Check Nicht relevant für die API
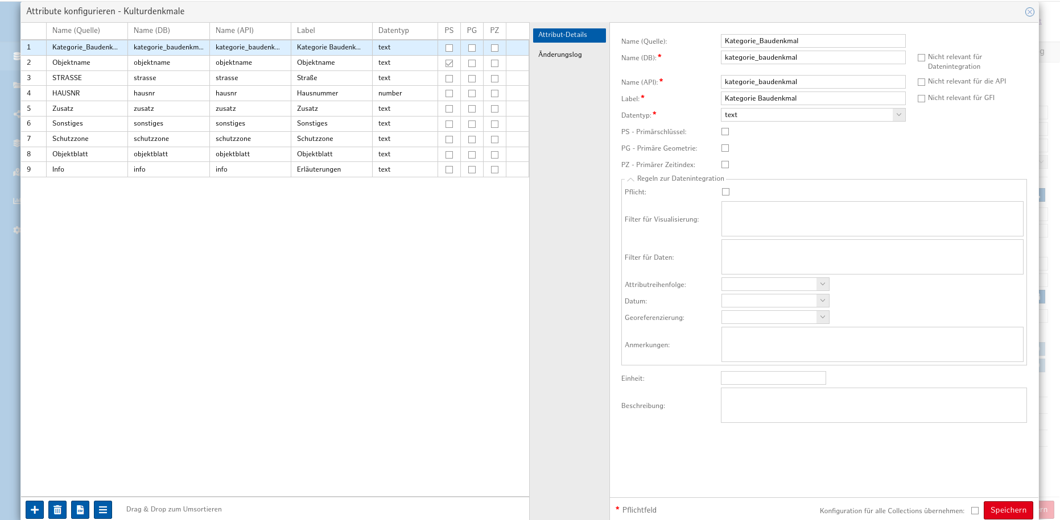This screenshot has width=1060, height=520. [x=921, y=82]
